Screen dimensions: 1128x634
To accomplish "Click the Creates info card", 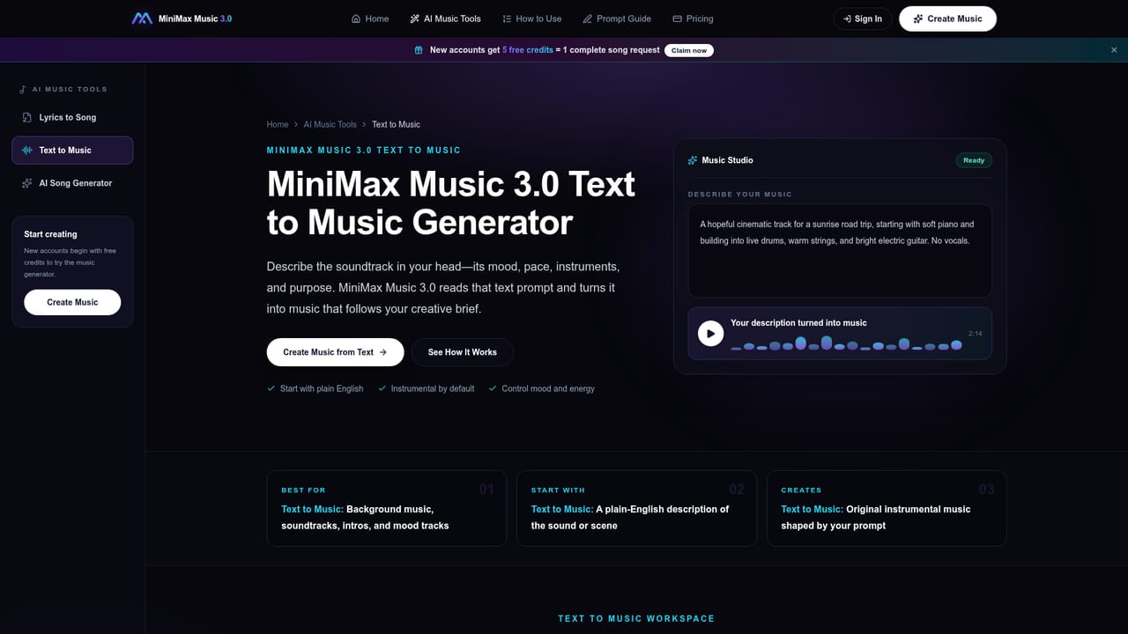I will click(x=887, y=508).
